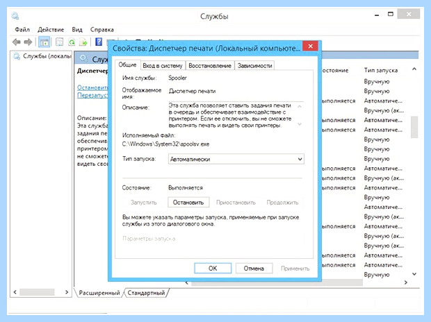Maximize the Службы window
The height and width of the screenshot is (322, 431).
[x=391, y=15]
